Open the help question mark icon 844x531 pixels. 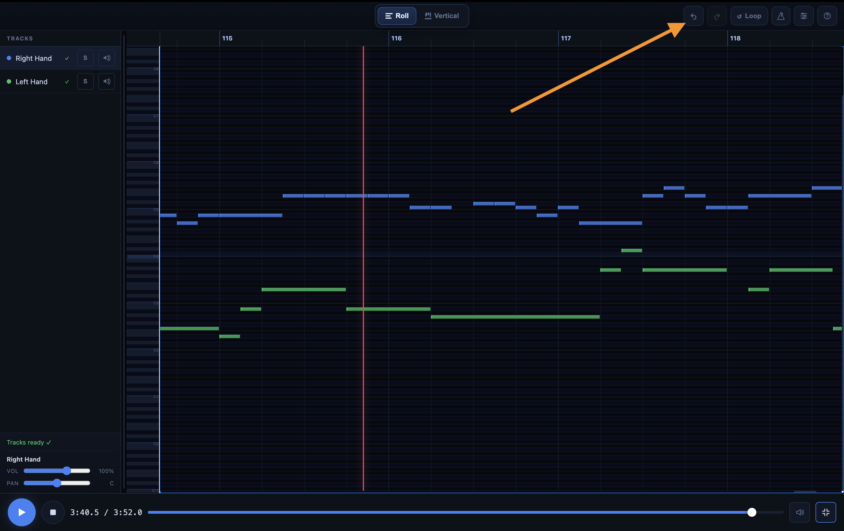pos(827,16)
